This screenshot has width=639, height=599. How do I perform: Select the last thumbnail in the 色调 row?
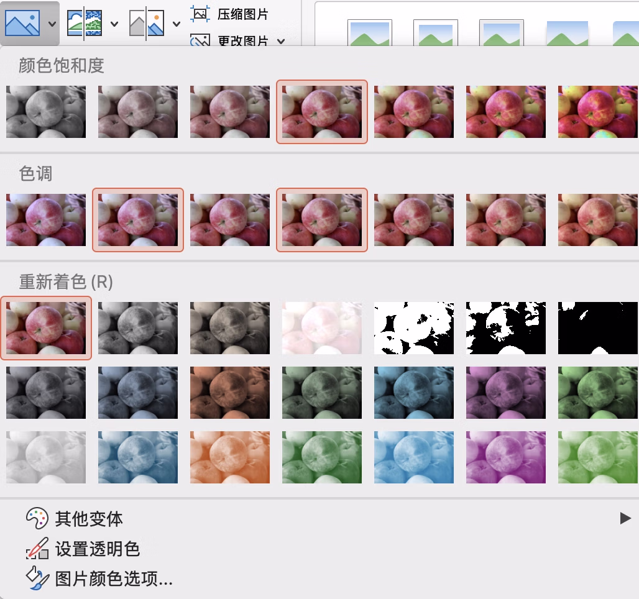[598, 220]
